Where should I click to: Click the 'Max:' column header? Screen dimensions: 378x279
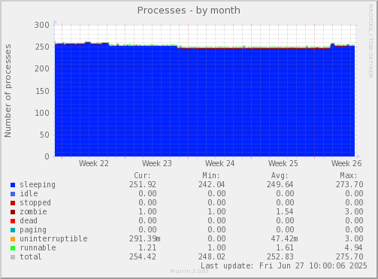(349, 175)
